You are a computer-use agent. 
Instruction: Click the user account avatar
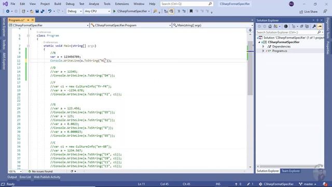tap(292, 4)
